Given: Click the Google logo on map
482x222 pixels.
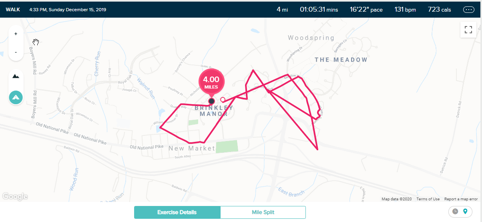Looking at the screenshot, I should coord(15,196).
